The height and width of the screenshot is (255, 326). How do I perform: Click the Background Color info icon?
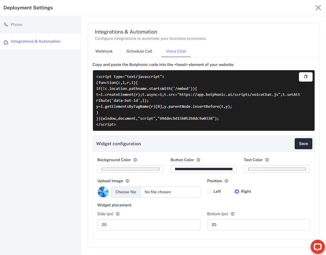135,160
